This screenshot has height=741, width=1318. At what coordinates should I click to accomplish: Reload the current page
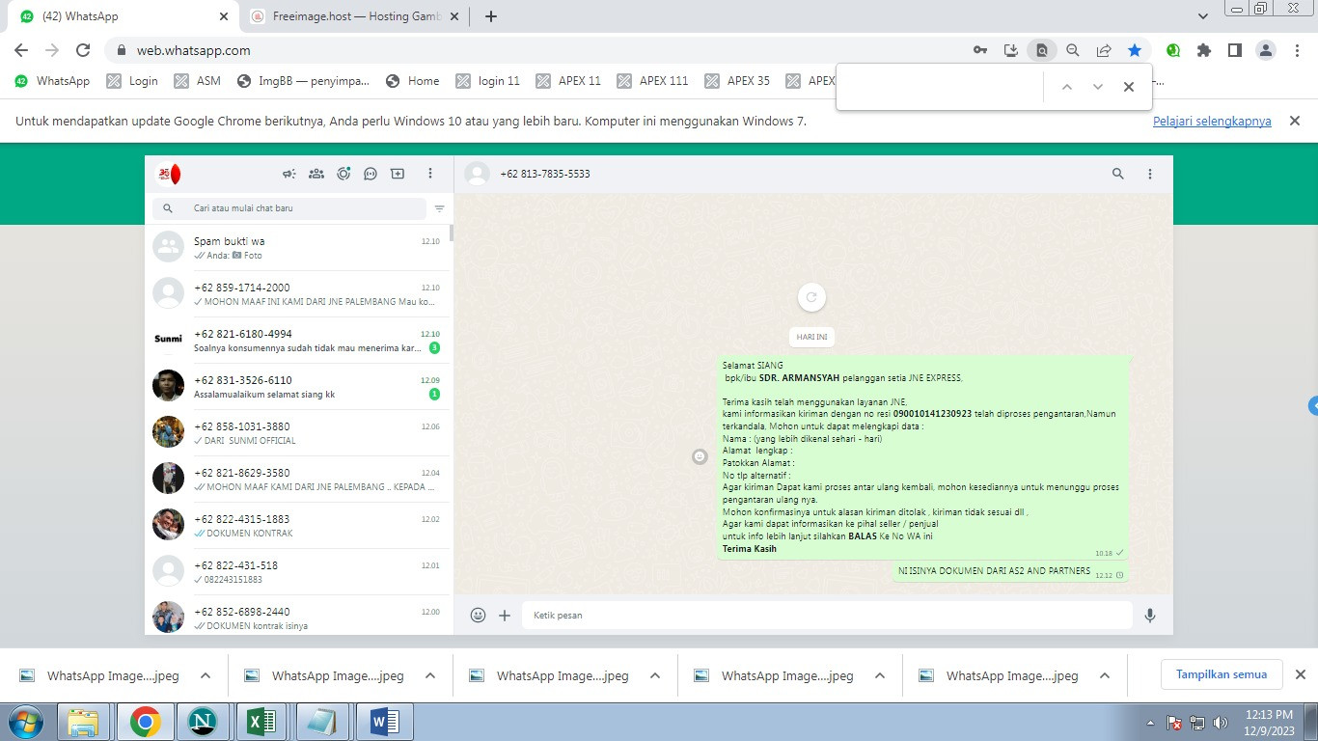point(83,50)
